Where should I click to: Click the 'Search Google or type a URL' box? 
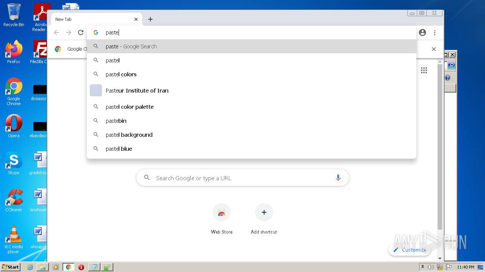point(242,178)
